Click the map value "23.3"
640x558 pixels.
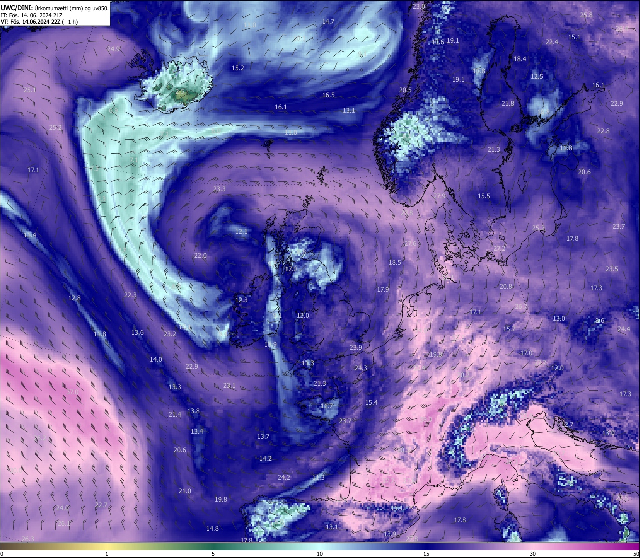(219, 189)
